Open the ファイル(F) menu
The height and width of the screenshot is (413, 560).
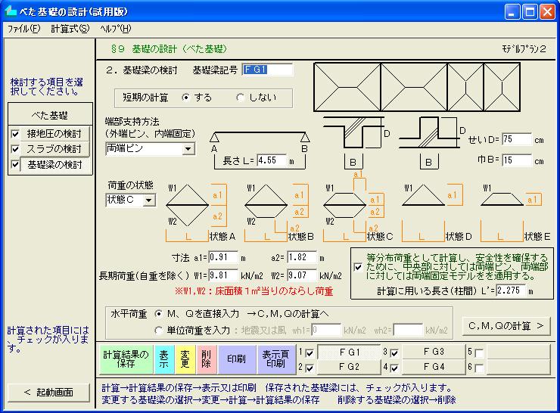[23, 29]
